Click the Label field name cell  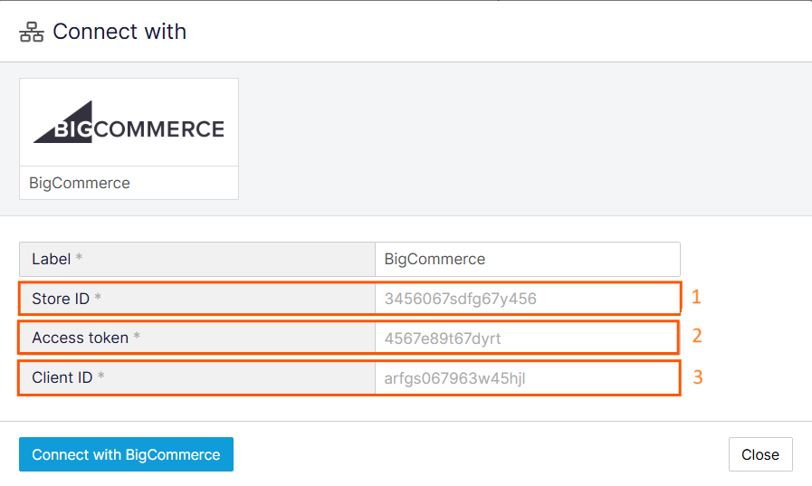(197, 260)
